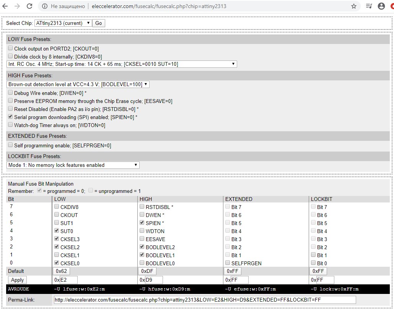
Task: Uncheck Serial program downloading (SPI) enabled
Action: tap(10, 116)
